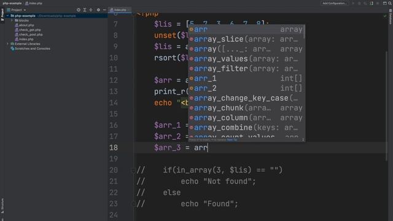Choose array([...]) completion suggestion
This screenshot has width=393, height=221.
pos(246,49)
